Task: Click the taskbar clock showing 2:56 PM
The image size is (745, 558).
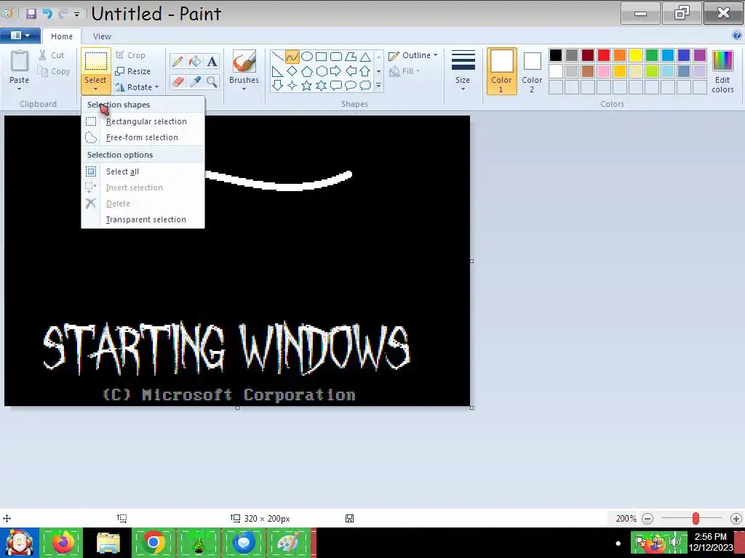Action: pyautogui.click(x=711, y=542)
